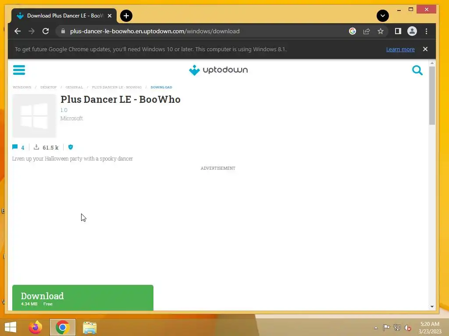Go to PLUS DANCER LE - BOOWHO breadcrumb
The image size is (449, 336).
coord(117,87)
